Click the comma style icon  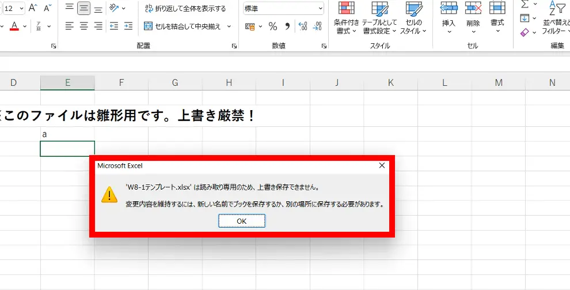tap(287, 27)
